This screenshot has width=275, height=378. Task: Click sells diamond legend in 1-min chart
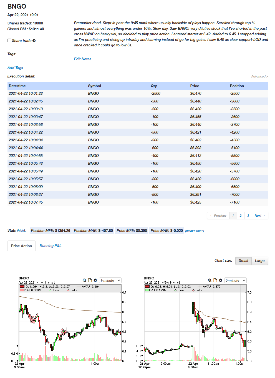68,290
